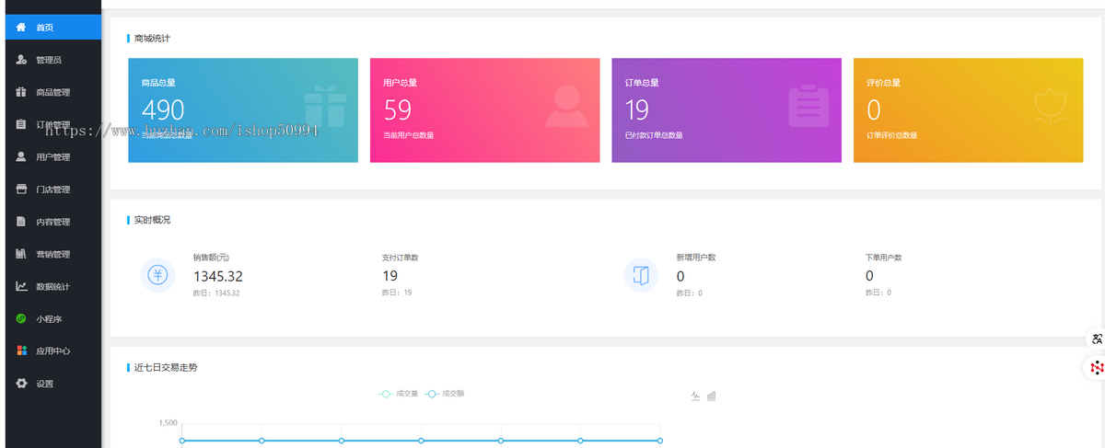Toggle 成交量 series in chart legend

[400, 394]
